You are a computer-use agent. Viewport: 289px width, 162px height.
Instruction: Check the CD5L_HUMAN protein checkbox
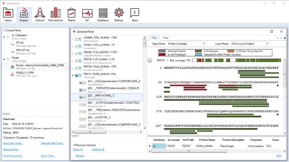pyautogui.click(x=76, y=39)
